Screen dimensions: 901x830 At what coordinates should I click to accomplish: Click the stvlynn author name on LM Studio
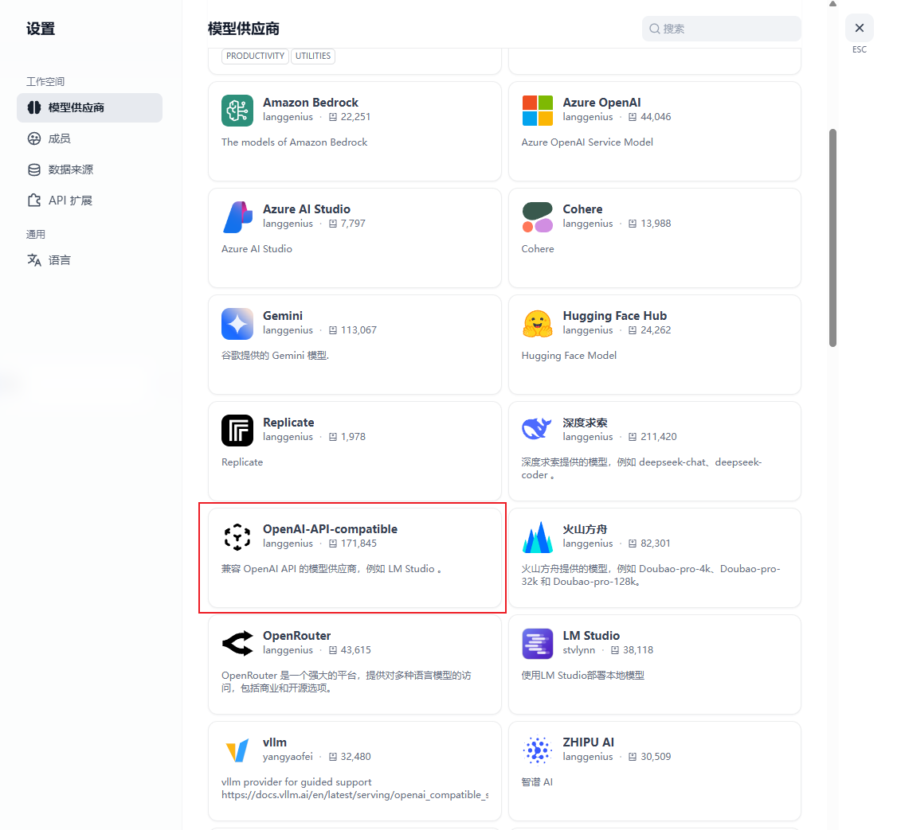578,650
